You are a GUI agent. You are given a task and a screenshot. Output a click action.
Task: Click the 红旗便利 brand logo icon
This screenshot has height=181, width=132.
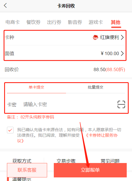point(95,37)
